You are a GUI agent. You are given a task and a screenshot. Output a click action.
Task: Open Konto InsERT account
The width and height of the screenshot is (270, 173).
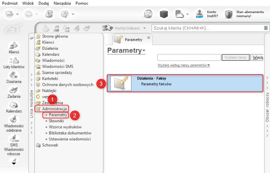click(207, 14)
